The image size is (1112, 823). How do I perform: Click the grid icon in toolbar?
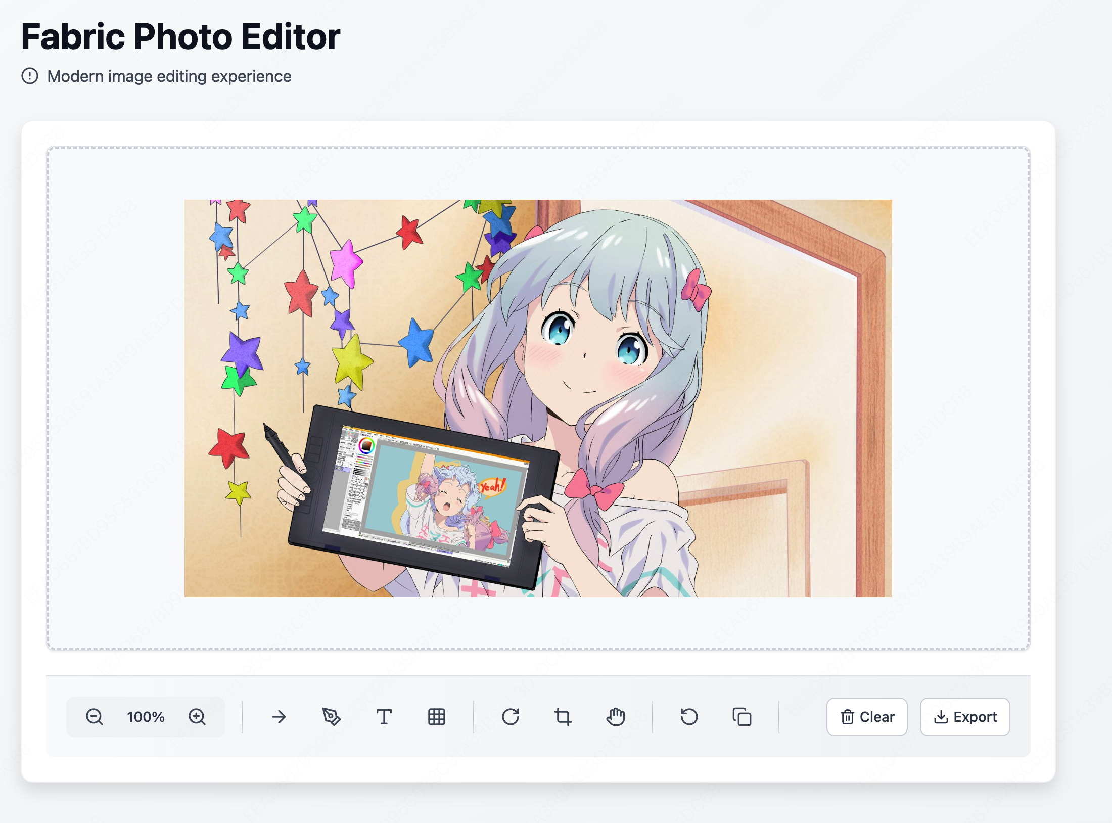click(x=437, y=717)
